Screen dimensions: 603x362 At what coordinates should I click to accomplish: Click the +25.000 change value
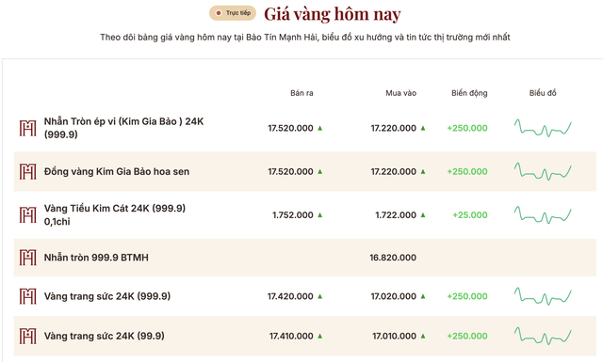click(470, 215)
